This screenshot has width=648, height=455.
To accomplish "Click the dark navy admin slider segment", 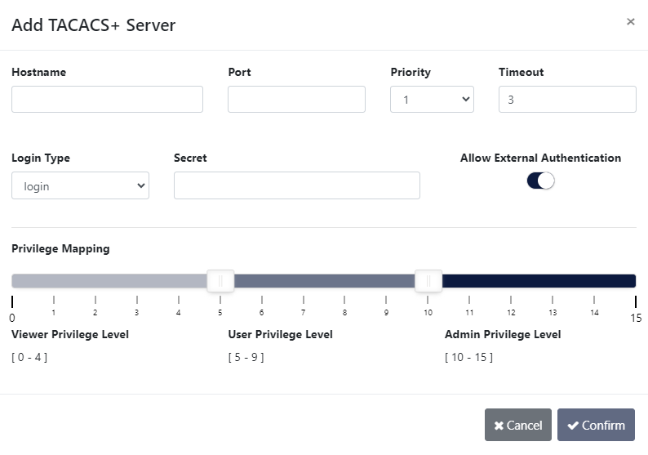I will 539,281.
